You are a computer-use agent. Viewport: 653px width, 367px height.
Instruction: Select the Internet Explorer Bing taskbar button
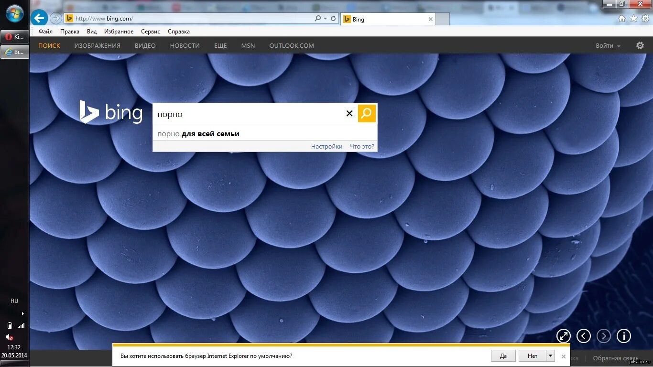point(14,52)
